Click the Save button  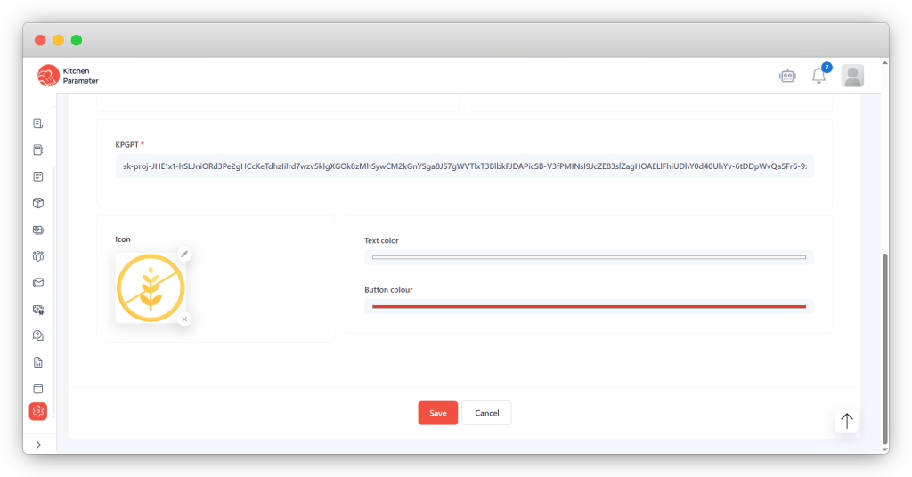coord(437,413)
